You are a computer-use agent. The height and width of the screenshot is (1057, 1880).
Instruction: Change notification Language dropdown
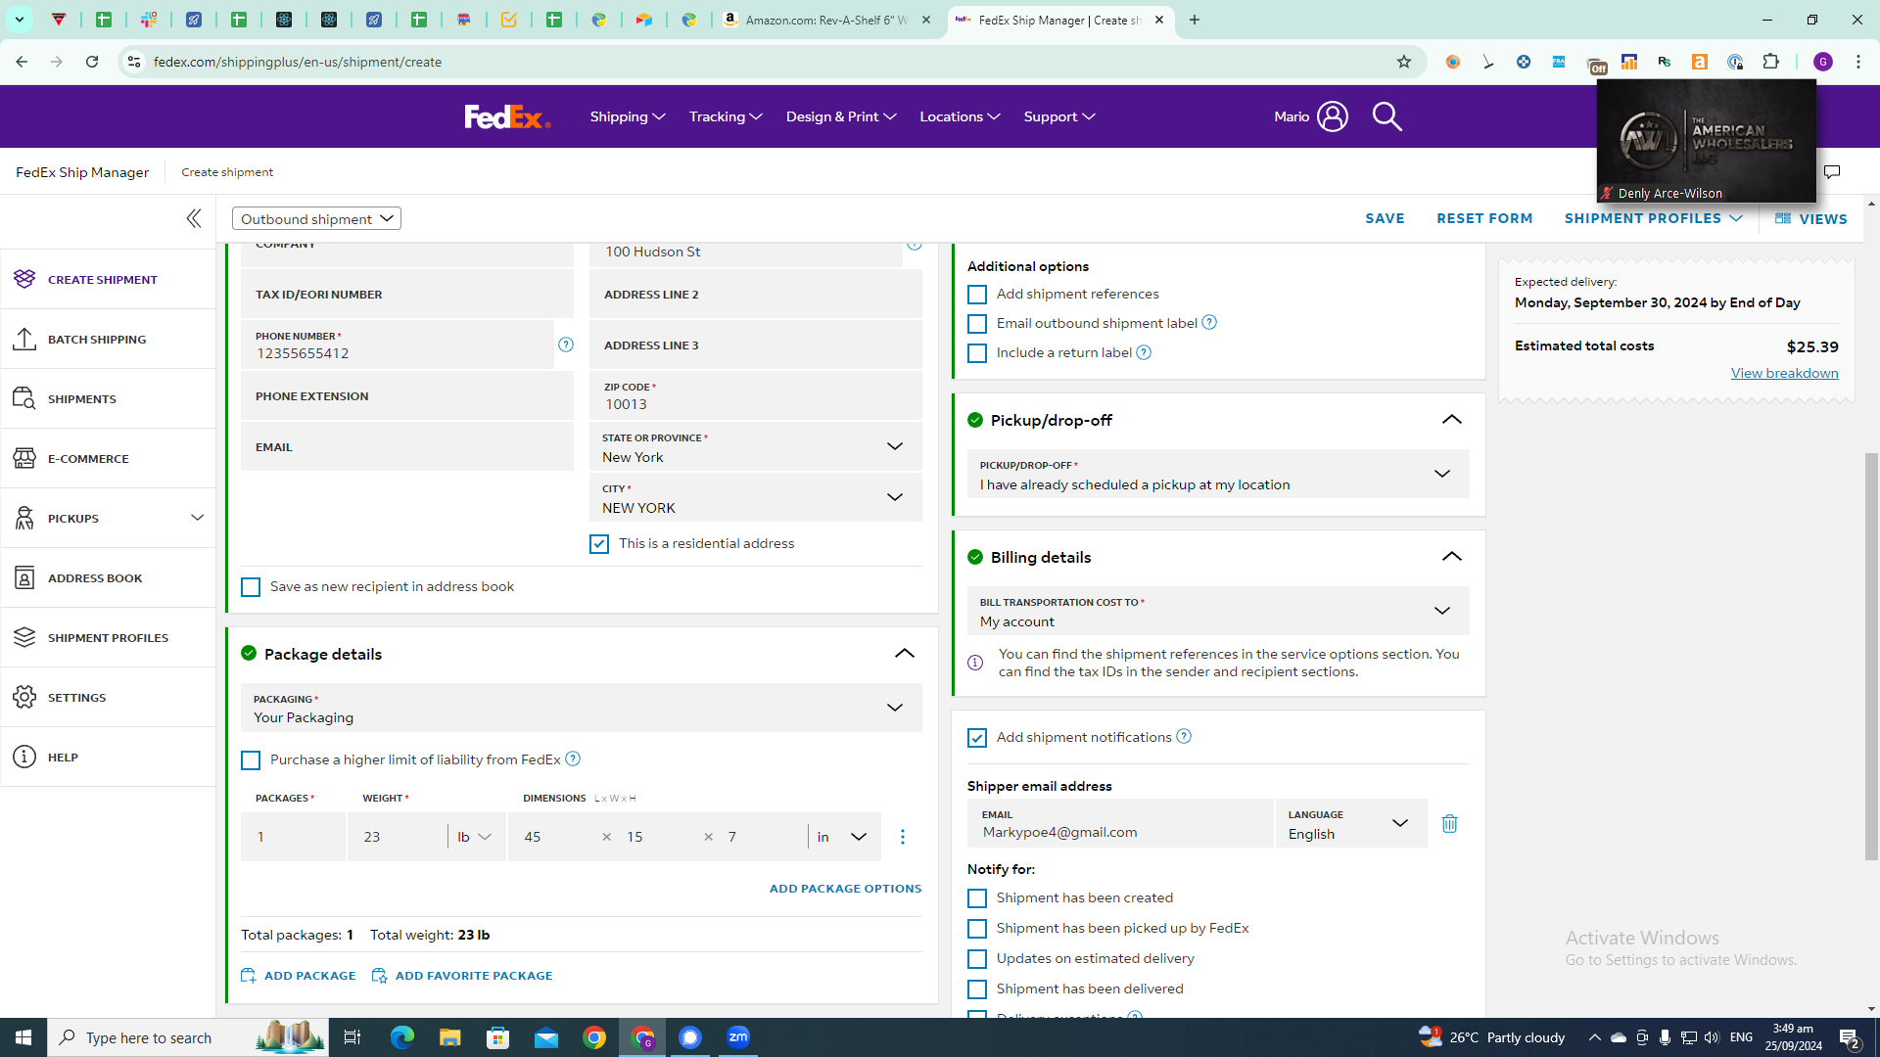[x=1351, y=824]
